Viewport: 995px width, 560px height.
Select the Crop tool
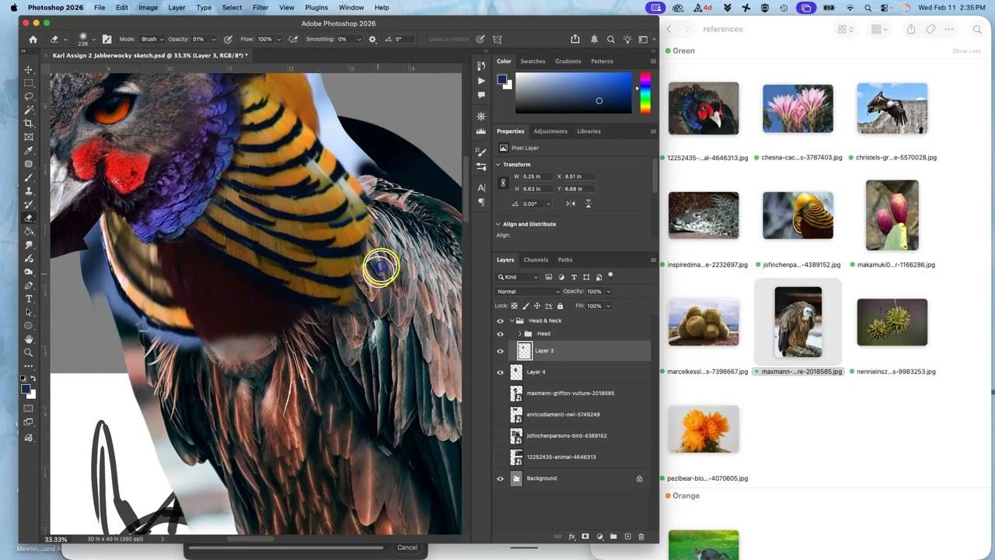point(29,123)
